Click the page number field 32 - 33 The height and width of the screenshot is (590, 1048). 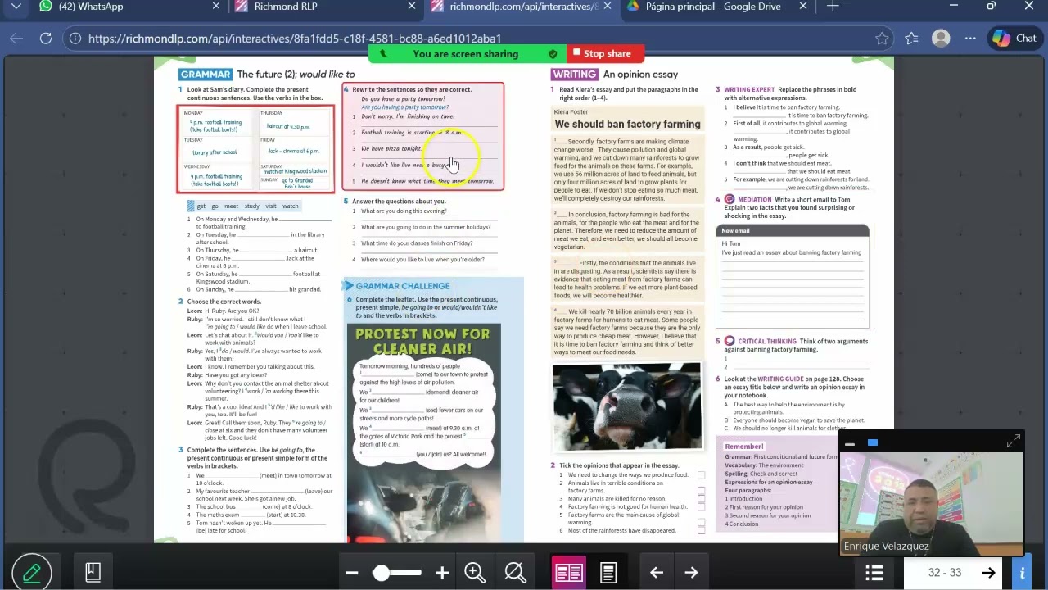[x=945, y=573]
